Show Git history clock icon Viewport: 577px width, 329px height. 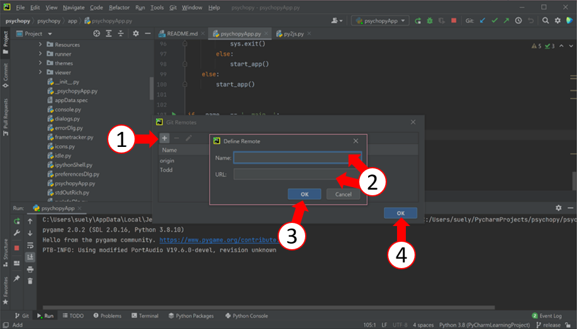click(x=518, y=21)
